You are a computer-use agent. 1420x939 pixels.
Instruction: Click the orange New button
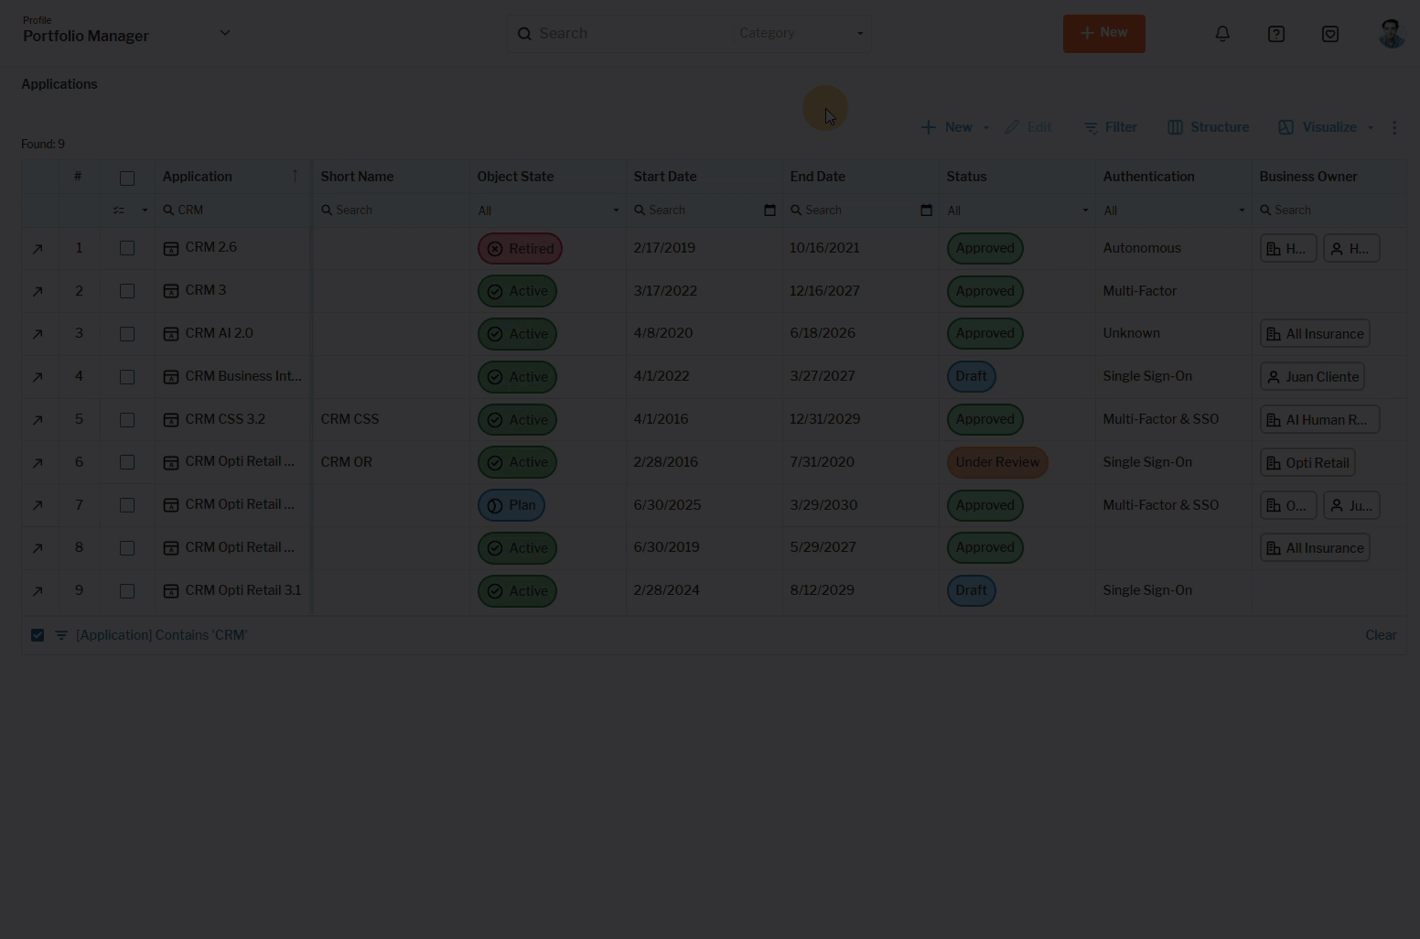coord(1103,34)
